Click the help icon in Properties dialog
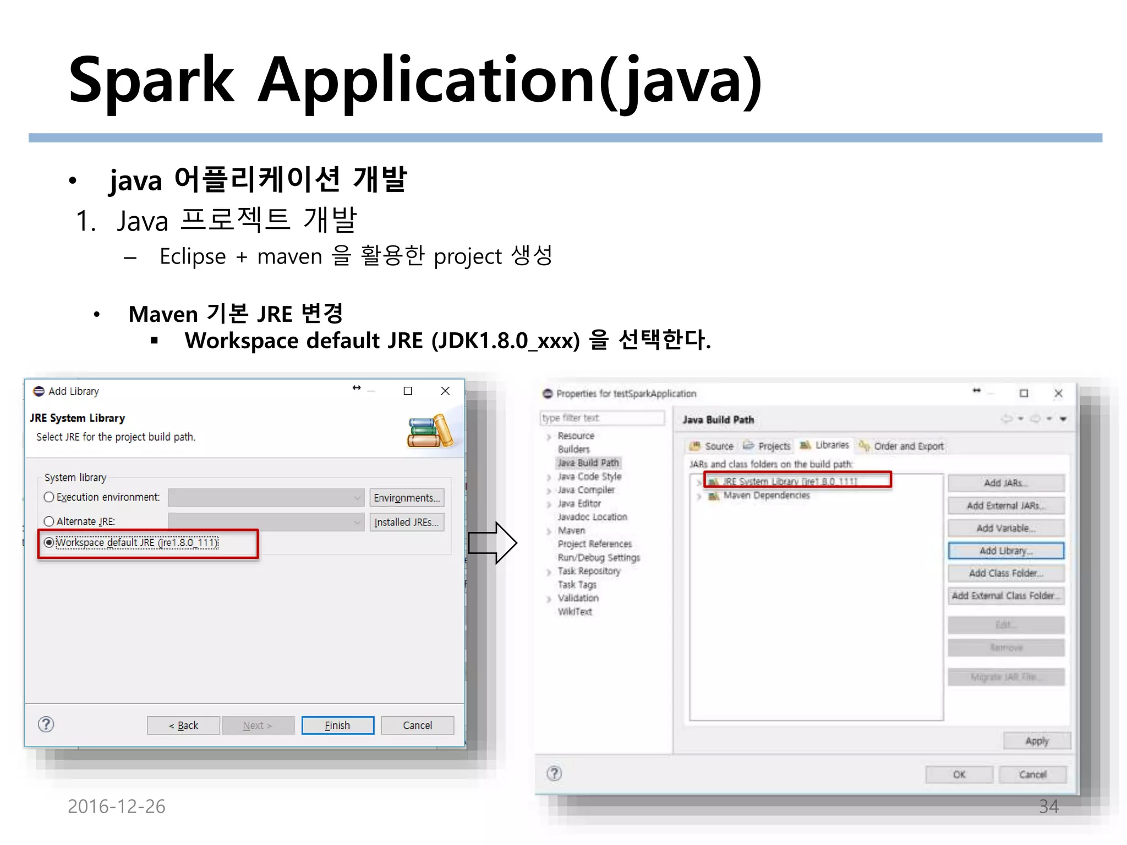 [554, 773]
